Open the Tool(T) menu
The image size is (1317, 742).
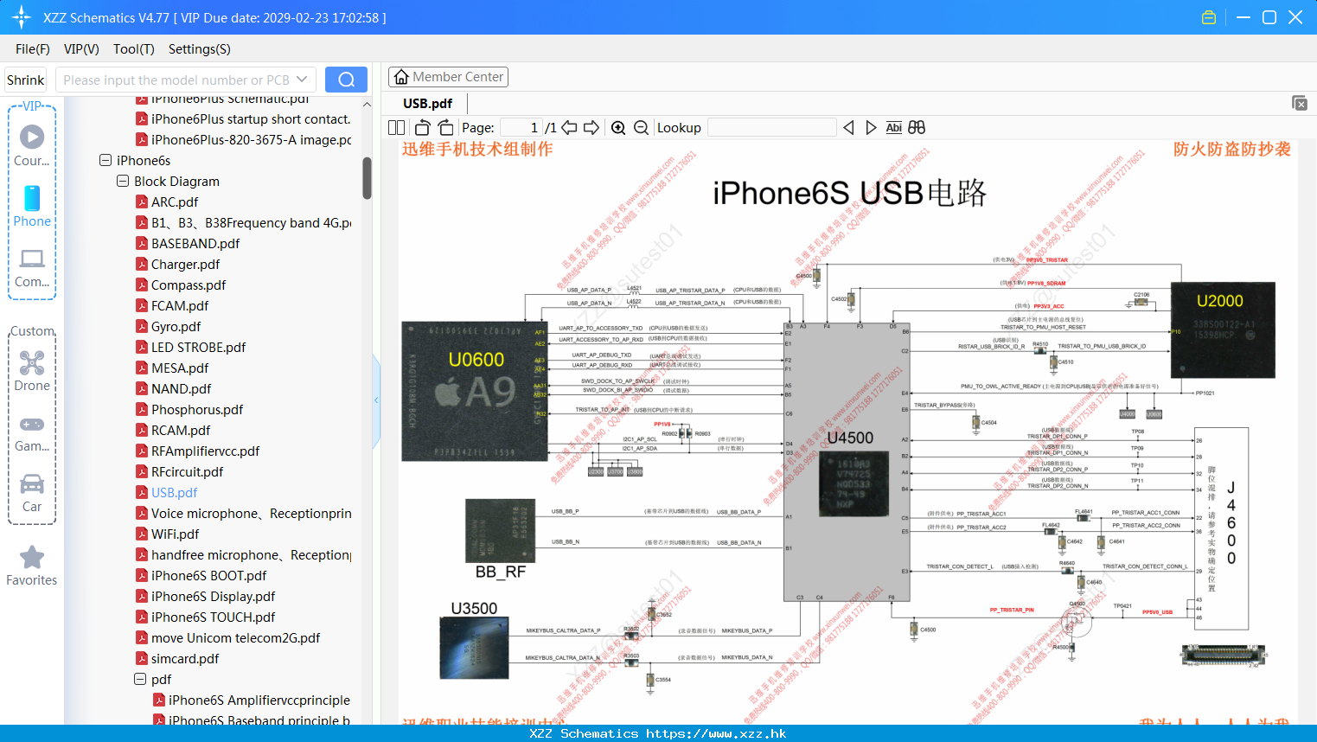click(x=134, y=49)
